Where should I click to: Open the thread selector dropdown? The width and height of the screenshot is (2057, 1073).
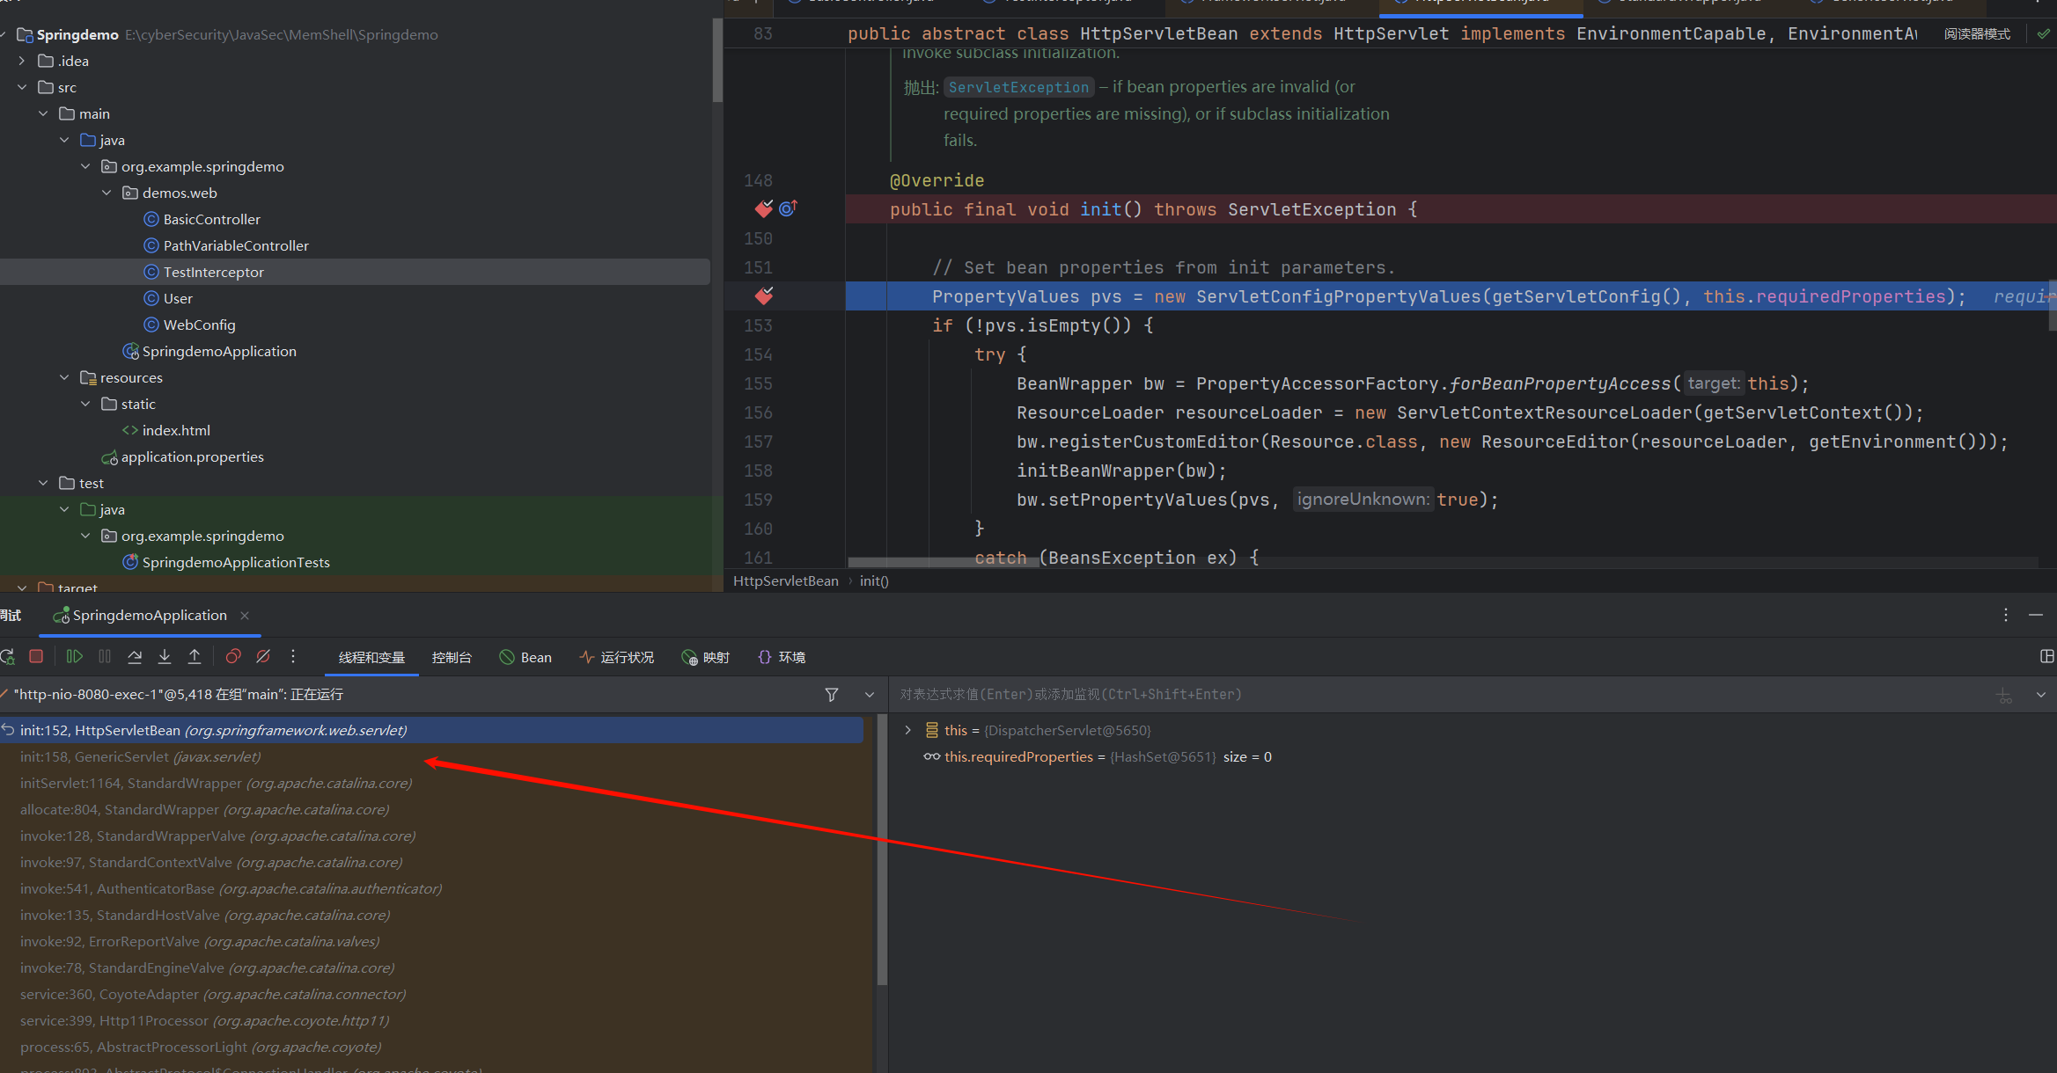(870, 695)
